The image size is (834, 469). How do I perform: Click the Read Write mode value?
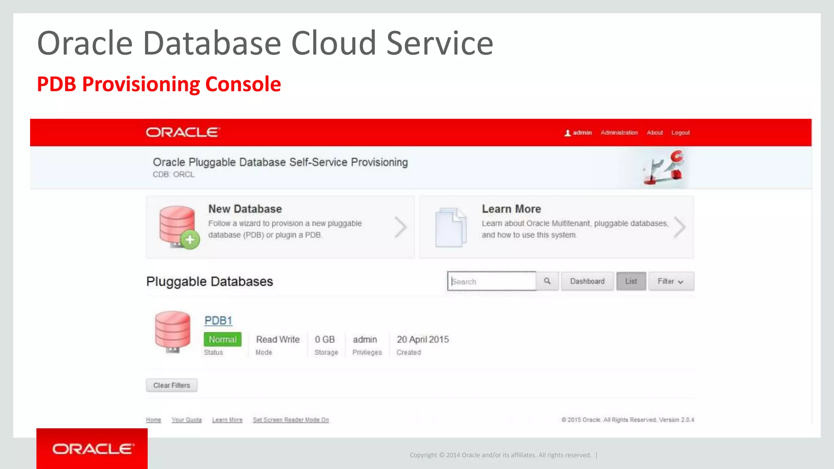point(278,340)
